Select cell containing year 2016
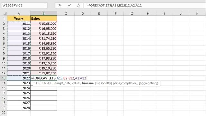 click(19, 48)
